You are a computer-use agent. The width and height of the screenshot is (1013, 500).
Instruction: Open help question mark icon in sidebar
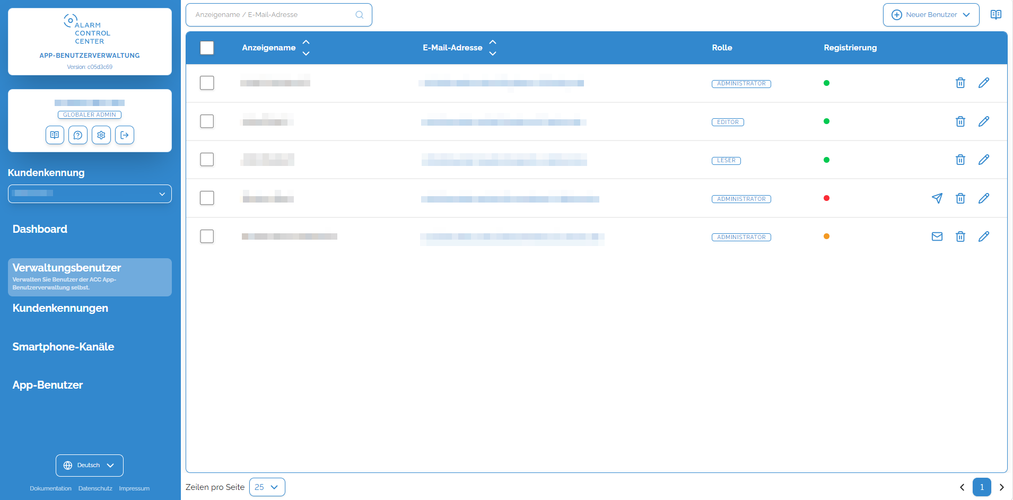pos(78,135)
